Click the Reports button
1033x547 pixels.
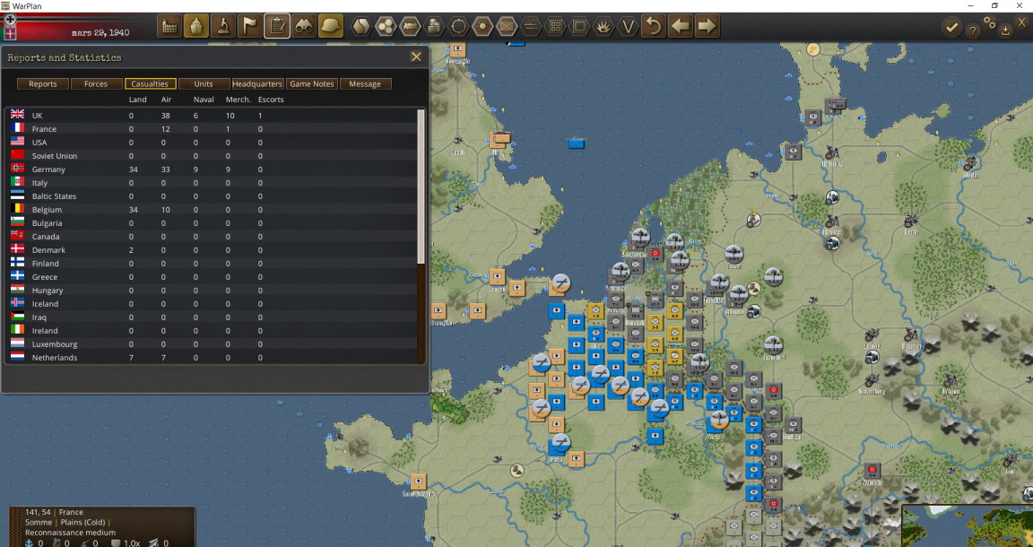43,83
